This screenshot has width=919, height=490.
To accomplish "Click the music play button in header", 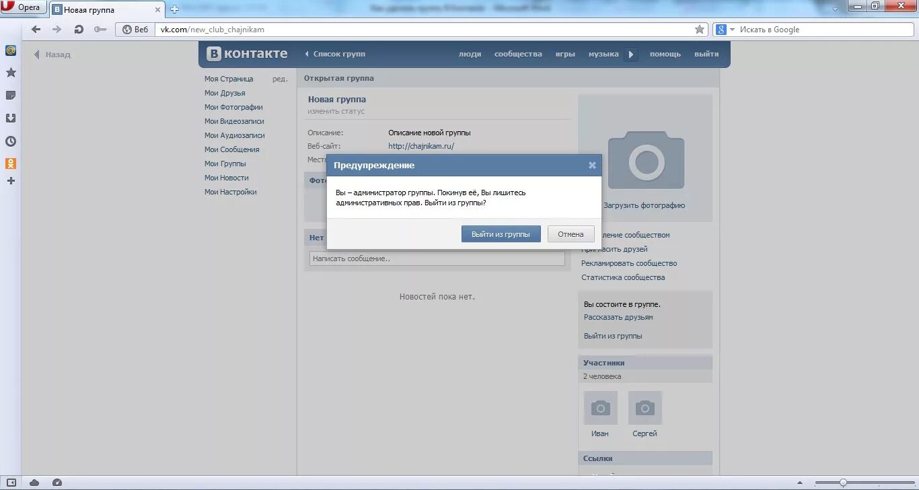I will tap(630, 55).
